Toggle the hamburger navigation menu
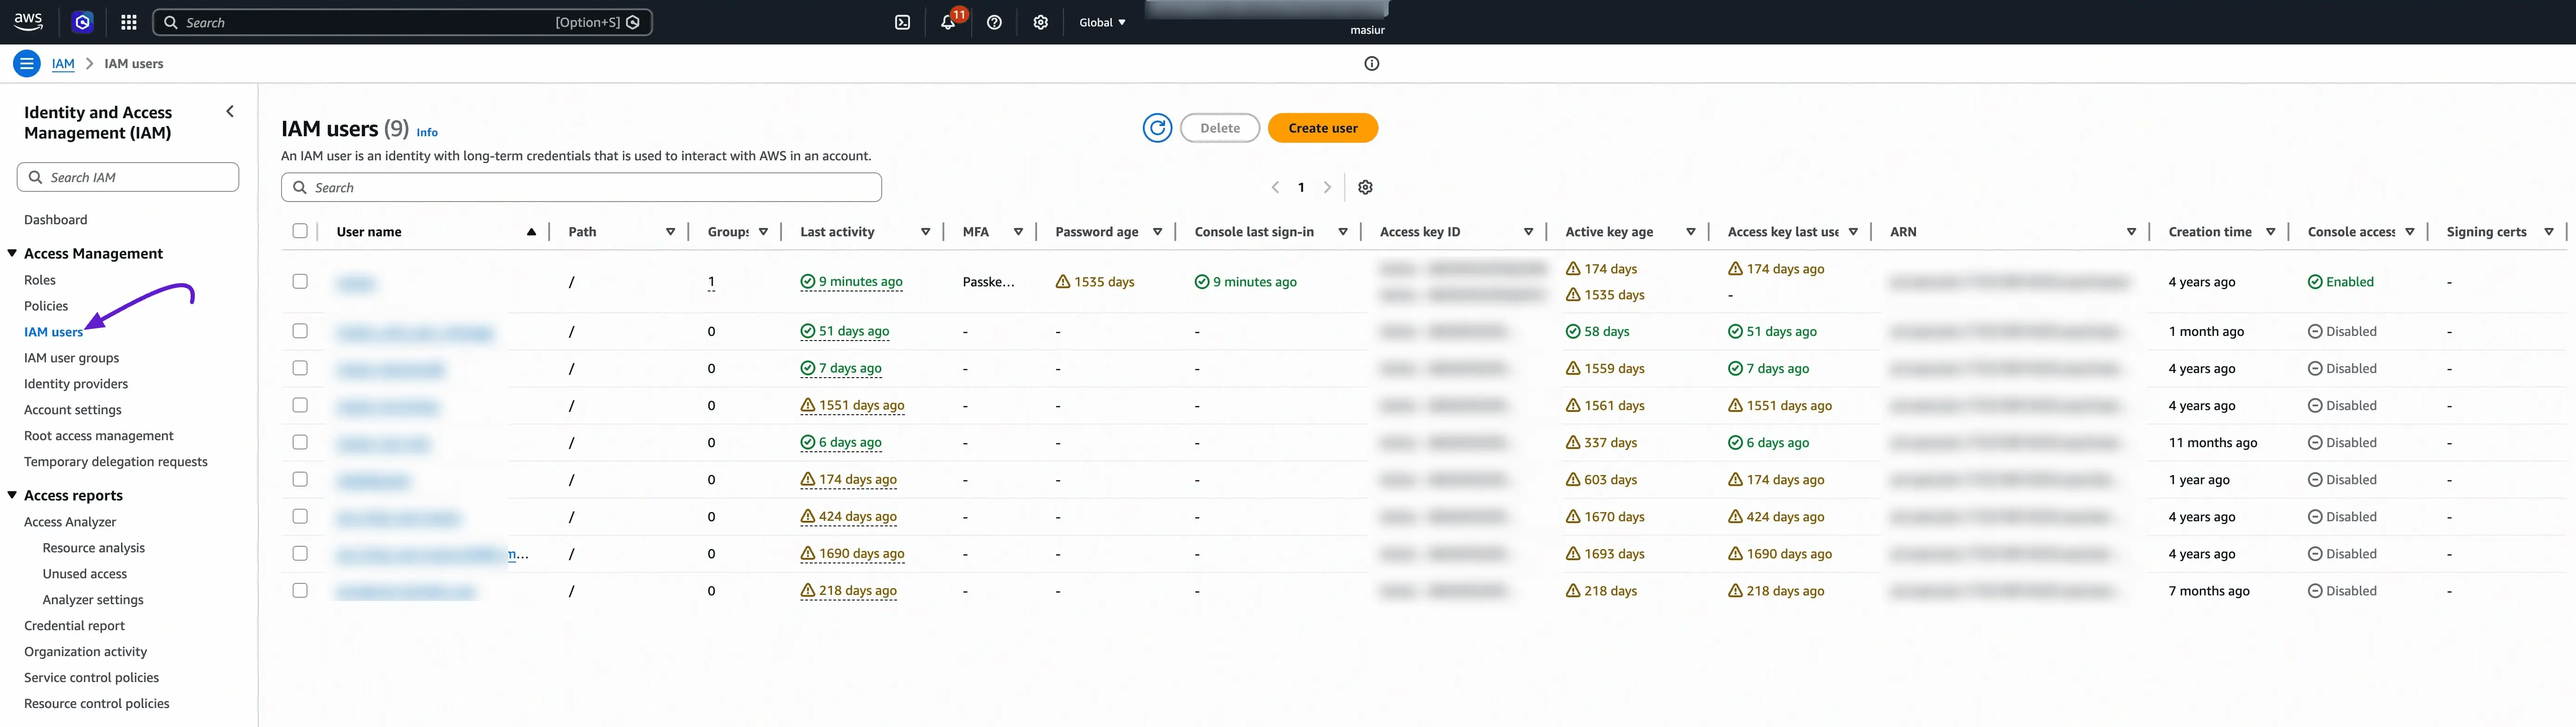 click(x=27, y=63)
